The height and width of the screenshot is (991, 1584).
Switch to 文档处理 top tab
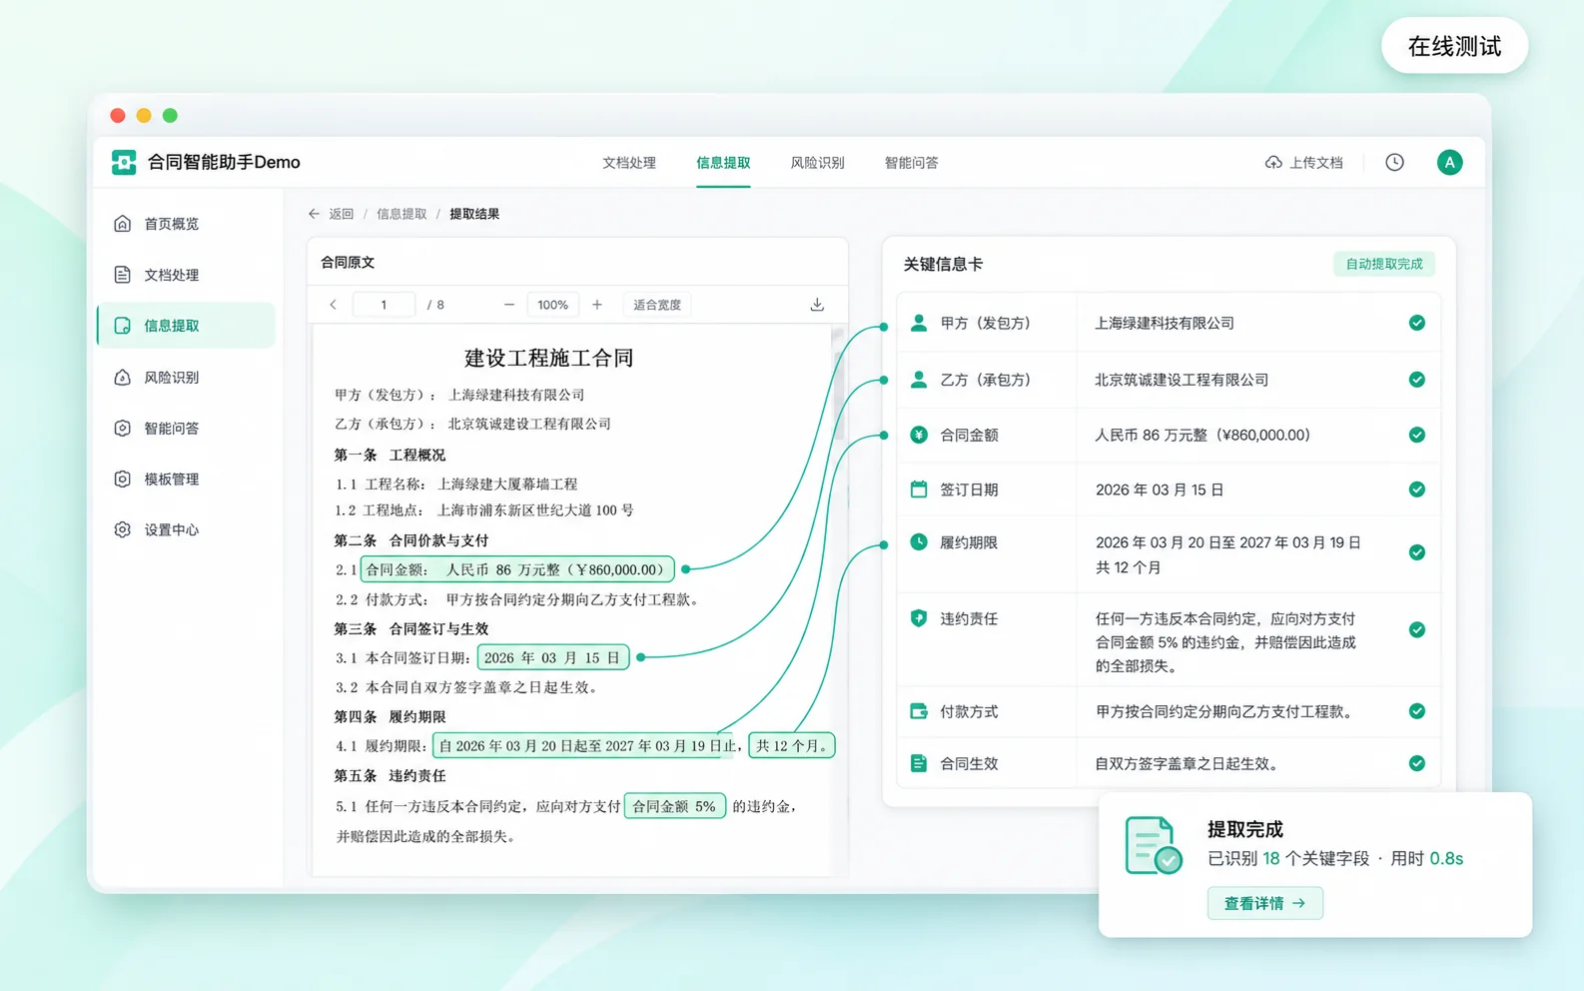(629, 163)
